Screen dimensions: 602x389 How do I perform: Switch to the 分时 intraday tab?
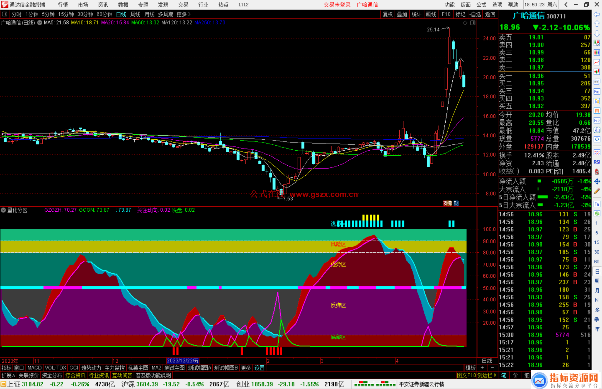point(16,14)
